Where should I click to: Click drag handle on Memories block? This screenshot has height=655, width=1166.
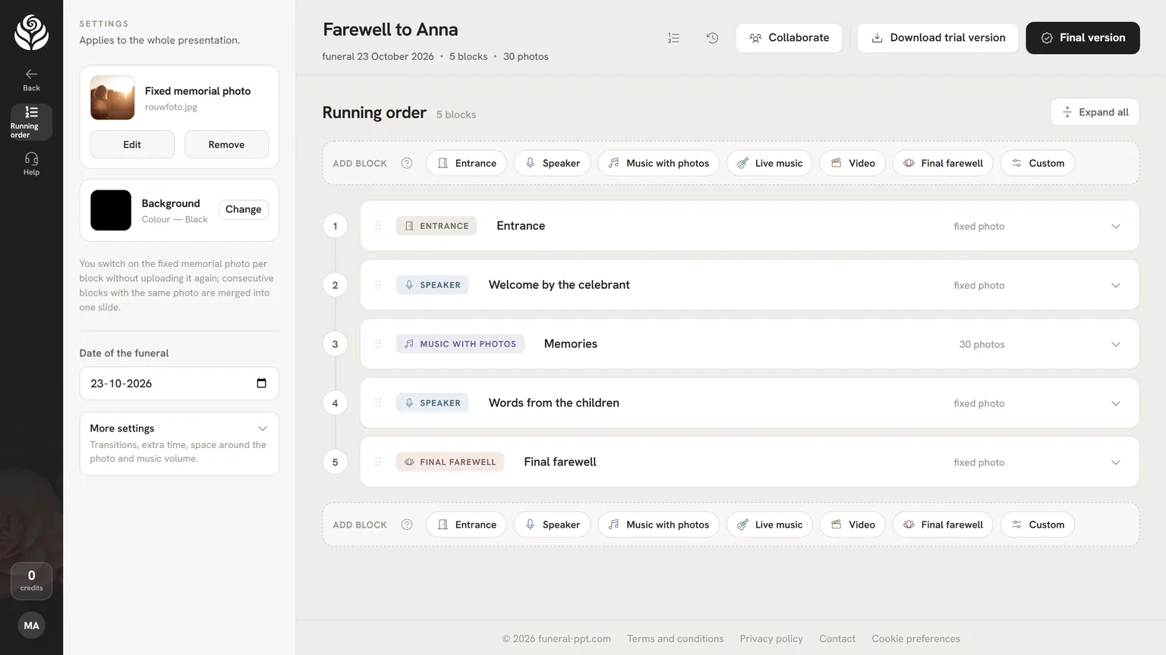pos(378,344)
